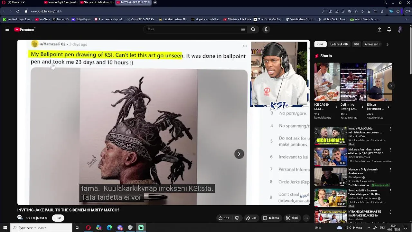The width and height of the screenshot is (412, 232).
Task: Open options for ICE CAGEN short
Action: pyautogui.click(x=336, y=106)
